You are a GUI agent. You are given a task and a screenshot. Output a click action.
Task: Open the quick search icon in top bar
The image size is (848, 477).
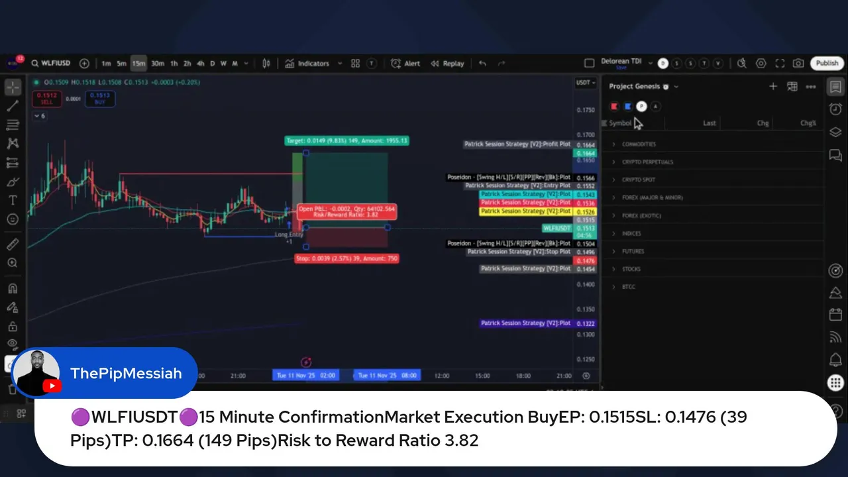tap(742, 64)
